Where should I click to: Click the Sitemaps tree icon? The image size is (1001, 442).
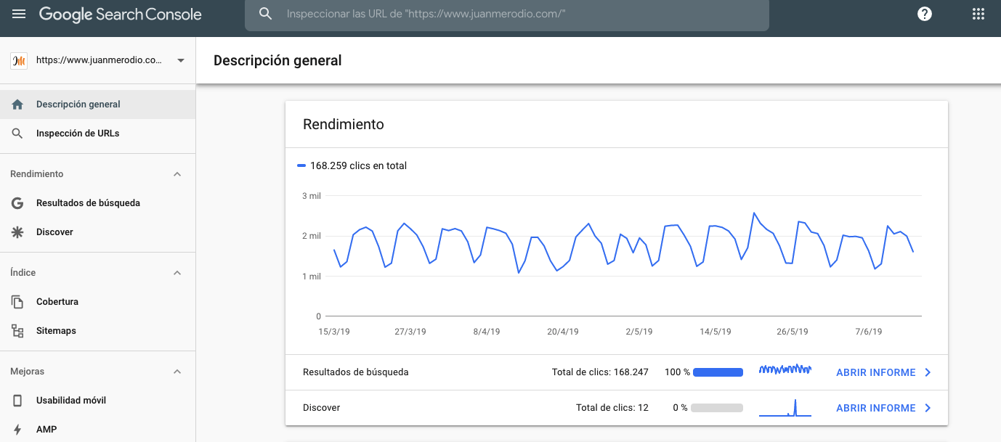click(17, 331)
